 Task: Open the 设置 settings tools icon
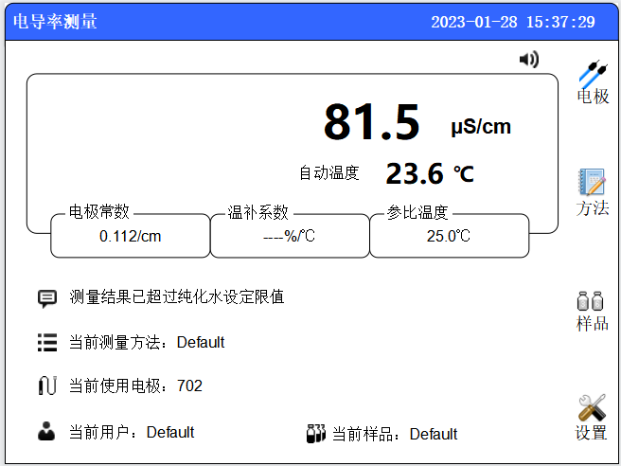coord(592,418)
